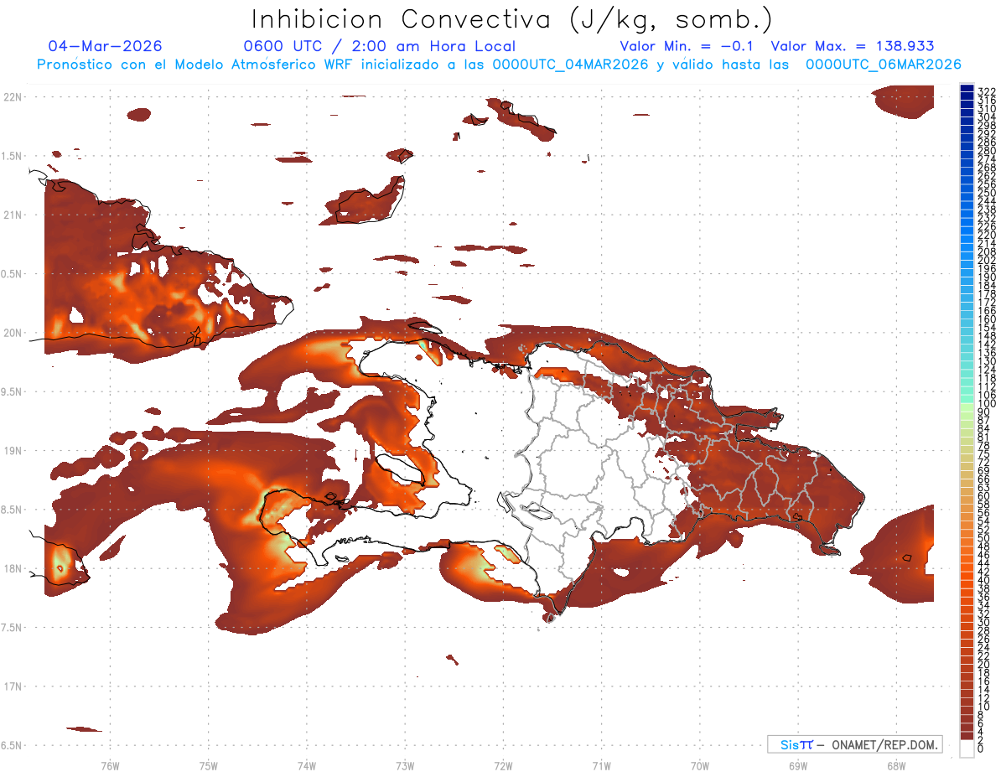This screenshot has height=777, width=1006.
Task: Click the '71W' longitude label
Action: [x=601, y=764]
